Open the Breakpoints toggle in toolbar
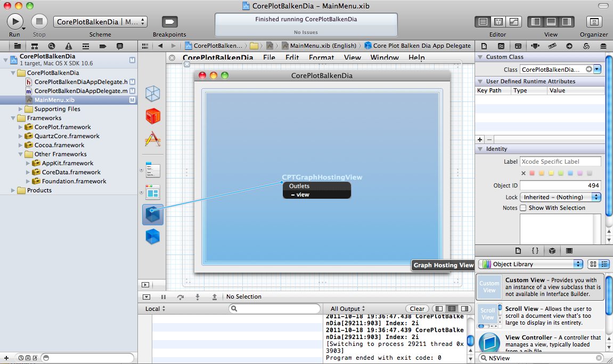This screenshot has height=364, width=613. (169, 22)
